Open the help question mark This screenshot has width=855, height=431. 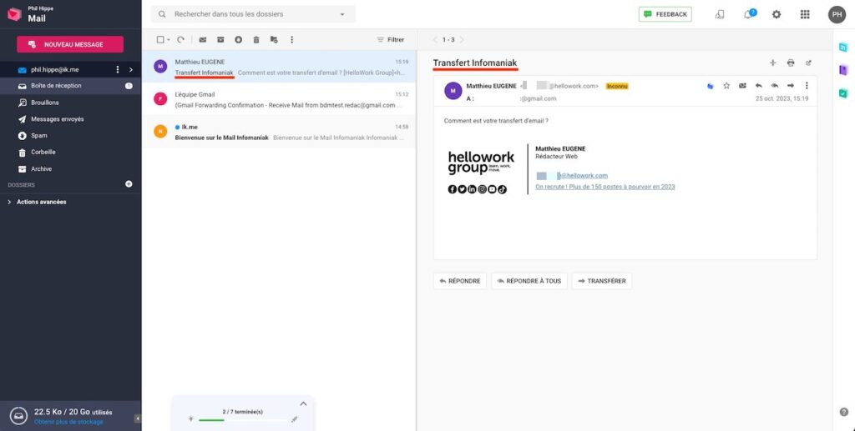click(843, 412)
